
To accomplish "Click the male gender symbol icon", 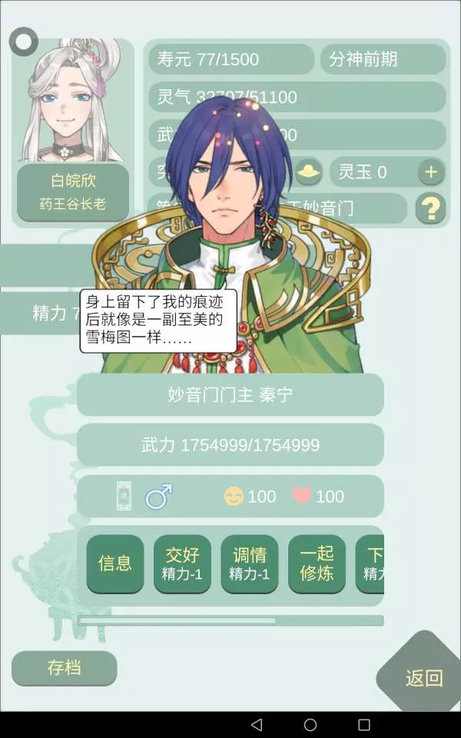I will (x=158, y=496).
